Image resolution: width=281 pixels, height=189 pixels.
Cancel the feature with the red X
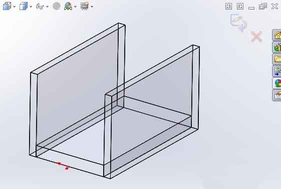tap(256, 36)
